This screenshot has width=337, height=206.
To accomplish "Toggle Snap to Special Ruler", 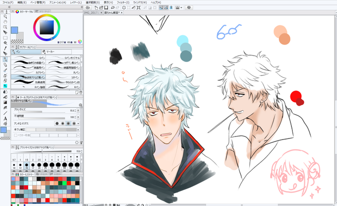I will [x=166, y=7].
